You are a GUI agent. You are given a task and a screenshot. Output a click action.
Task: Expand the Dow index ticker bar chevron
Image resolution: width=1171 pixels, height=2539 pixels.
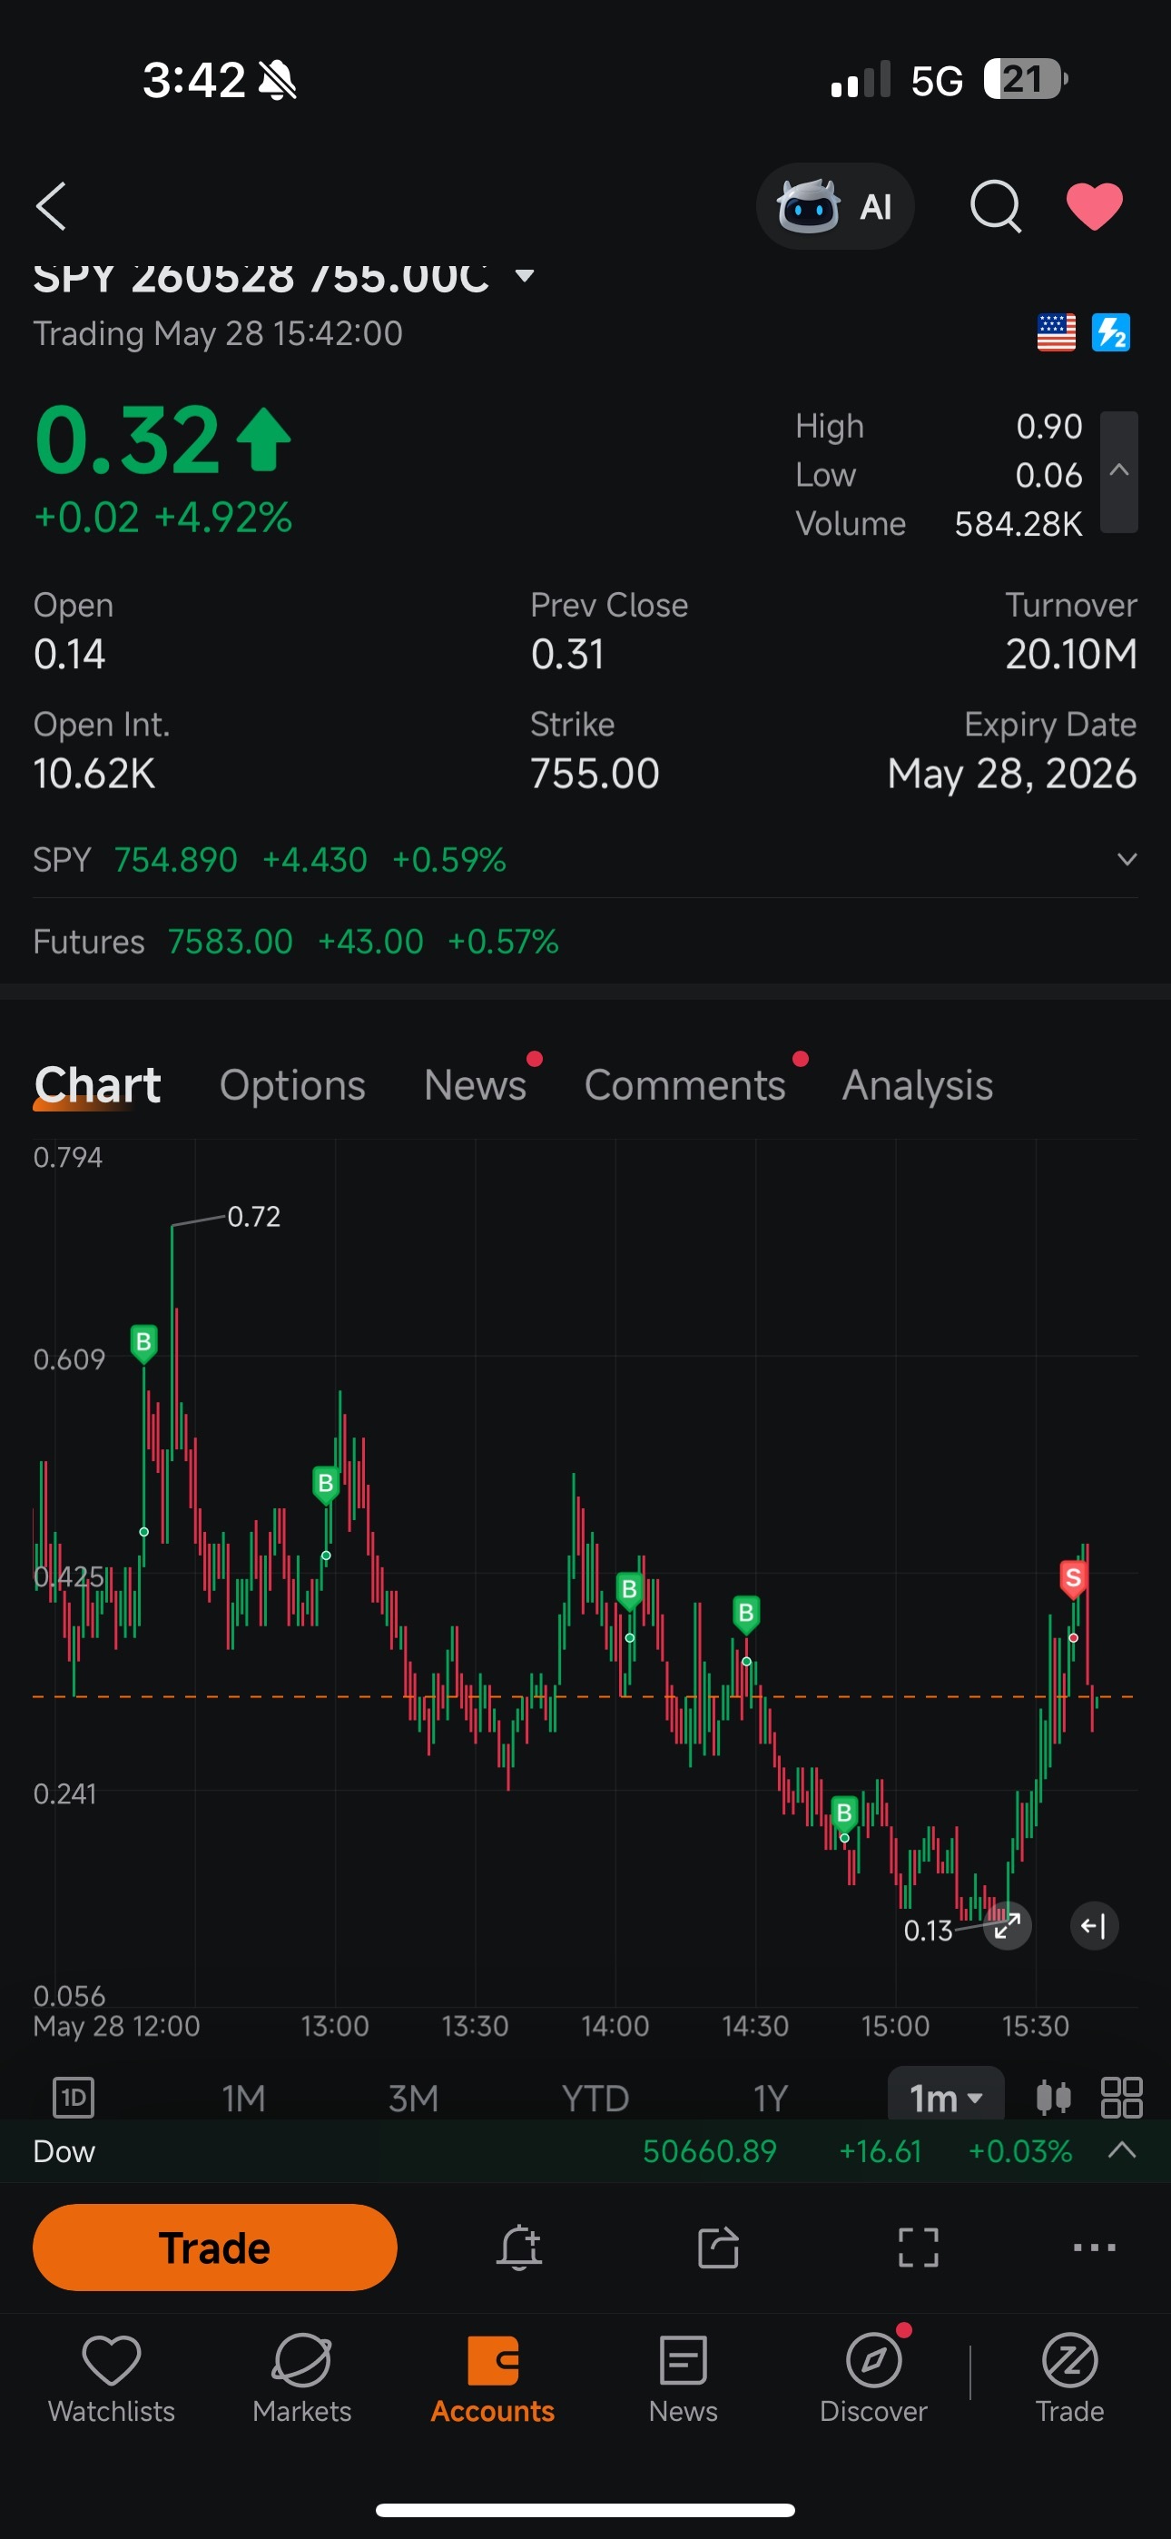[x=1122, y=2150]
